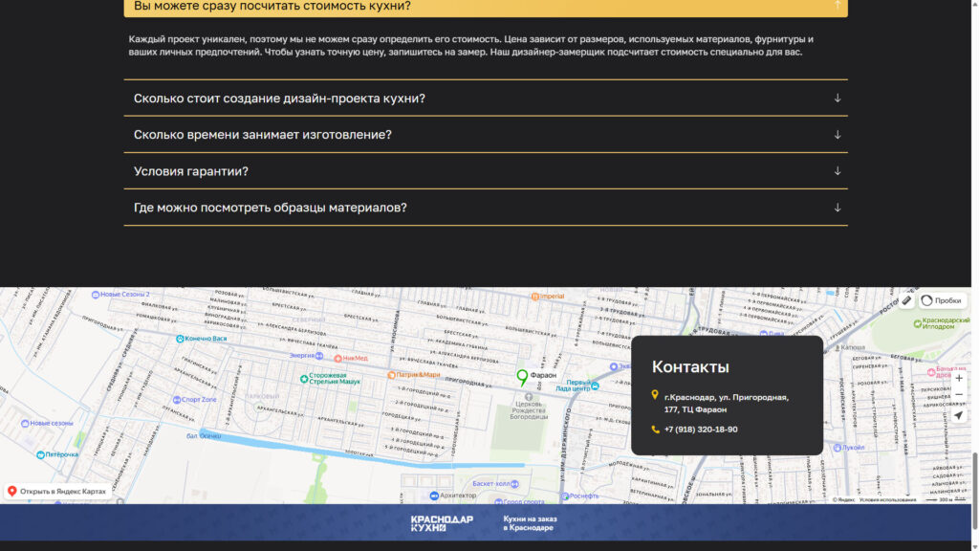This screenshot has height=551, width=979.
Task: Click the Конечно Вася map marker
Action: click(182, 339)
